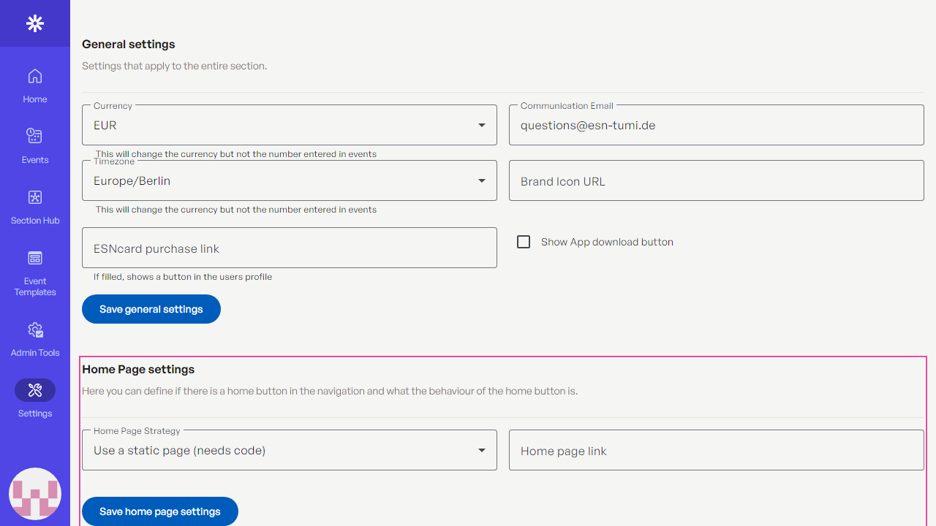Image resolution: width=936 pixels, height=526 pixels.
Task: Click the Section Hub text label in the sidebar
Action: coord(34,221)
